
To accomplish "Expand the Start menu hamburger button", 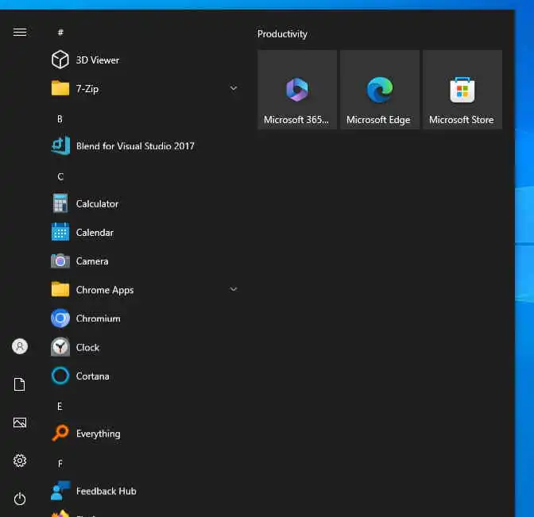I will click(x=20, y=33).
